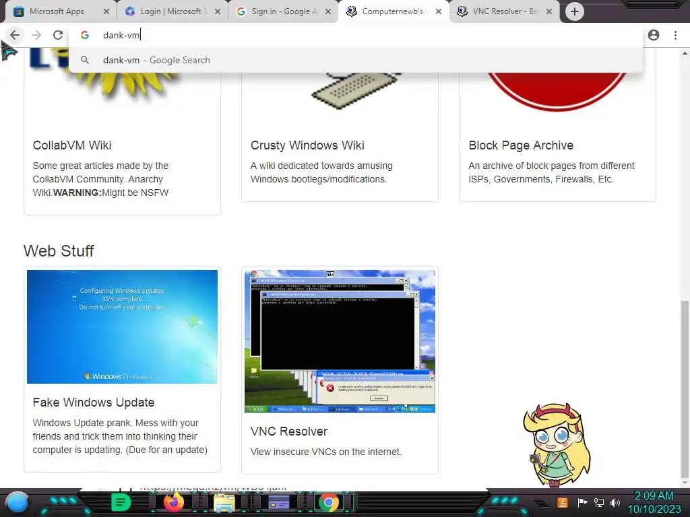Click the Web Stuff section heading
This screenshot has height=517, width=690.
pyautogui.click(x=59, y=251)
